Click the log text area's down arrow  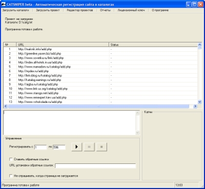coord(137,133)
